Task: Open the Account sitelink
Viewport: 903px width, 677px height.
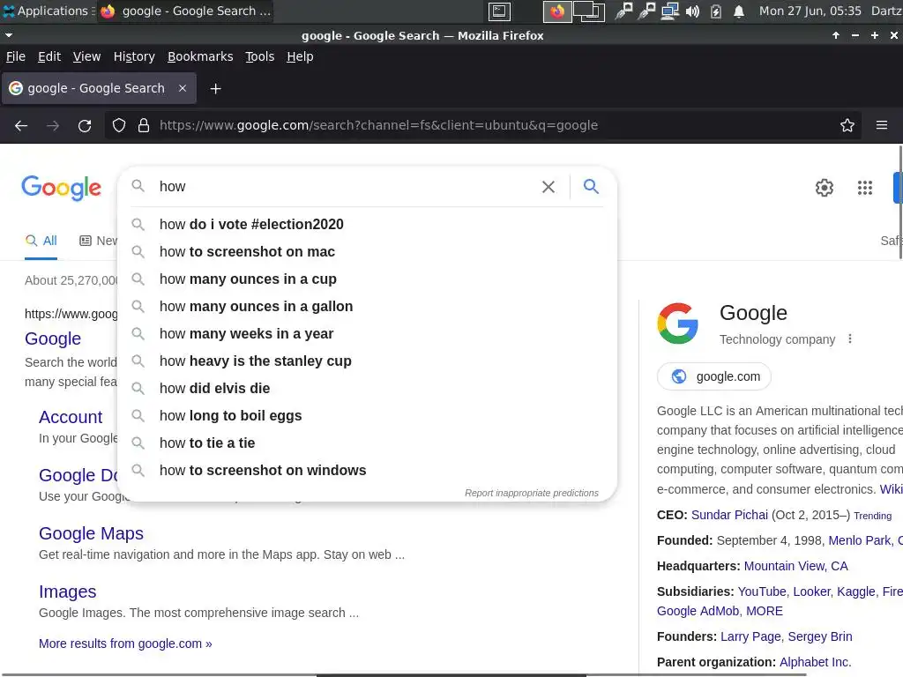Action: coord(71,417)
